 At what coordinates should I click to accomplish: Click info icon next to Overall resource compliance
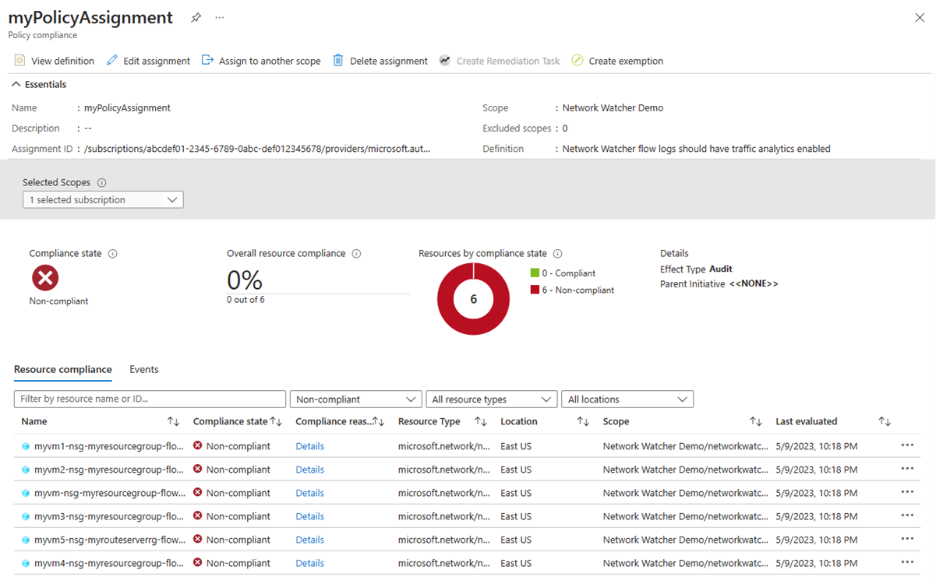point(356,254)
